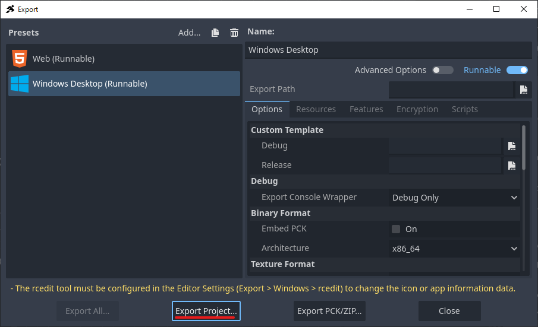Browse for Debug custom template file
The image size is (538, 327).
coord(512,146)
